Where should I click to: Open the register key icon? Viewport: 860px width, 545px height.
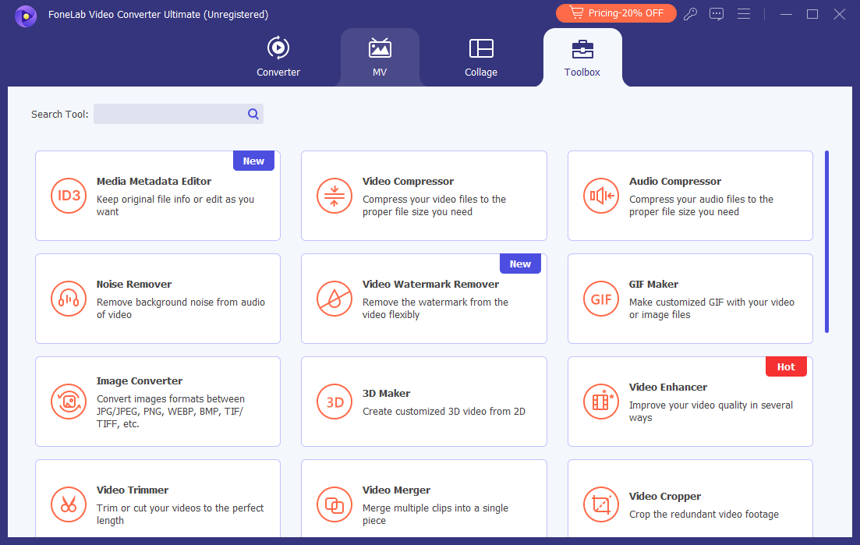690,14
